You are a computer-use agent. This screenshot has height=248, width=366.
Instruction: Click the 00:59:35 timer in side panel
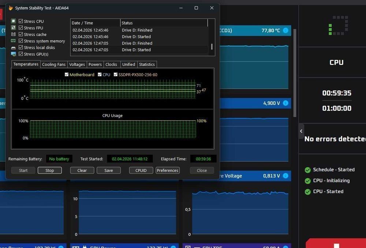pos(337,93)
